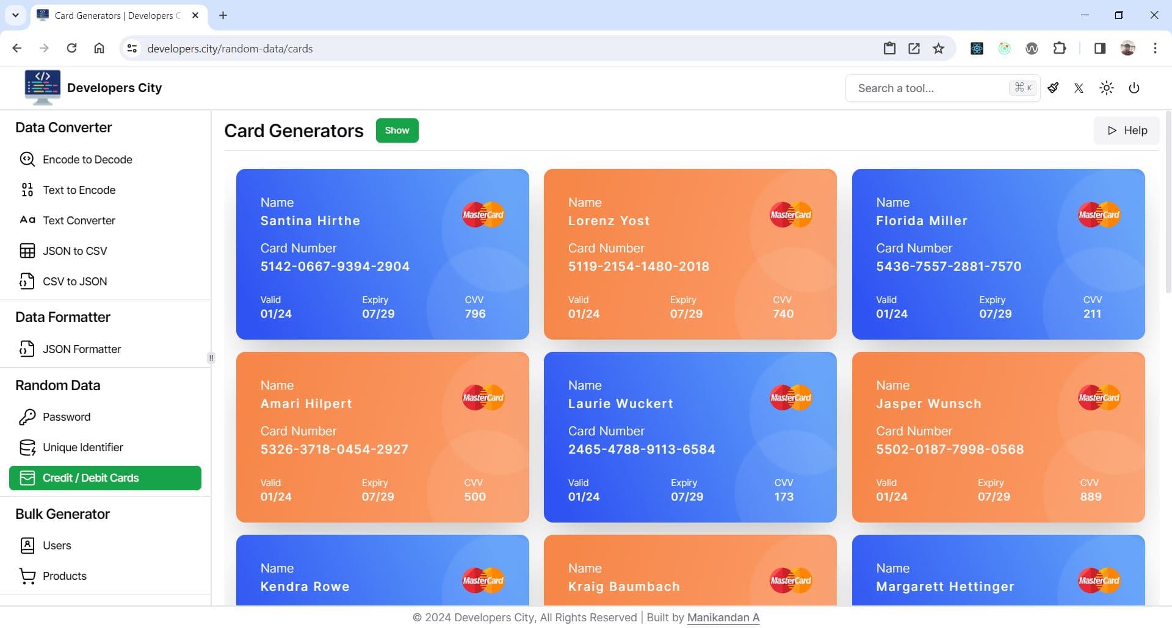Screen dimensions: 1172x628
Task: Click the Text to Encode icon
Action: (27, 190)
